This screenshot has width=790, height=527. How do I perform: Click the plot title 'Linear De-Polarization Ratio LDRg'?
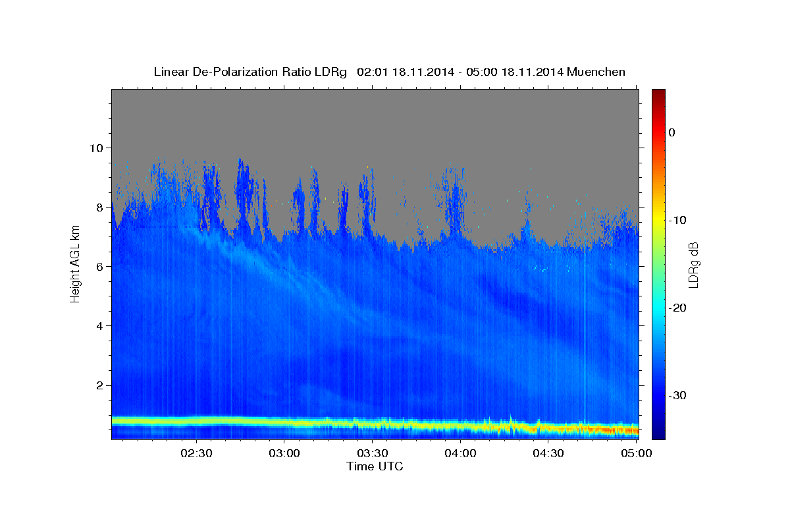(250, 72)
